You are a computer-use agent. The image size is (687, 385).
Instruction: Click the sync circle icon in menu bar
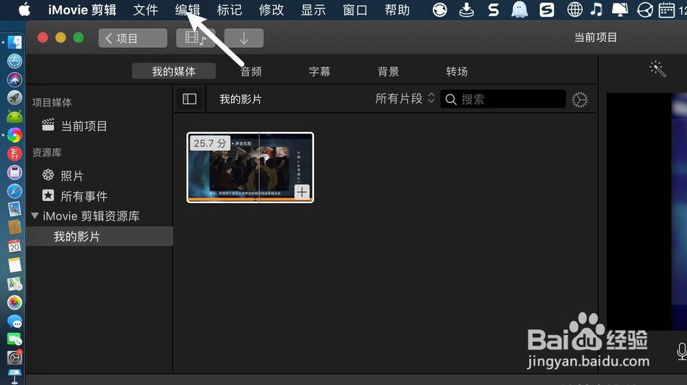click(x=440, y=10)
